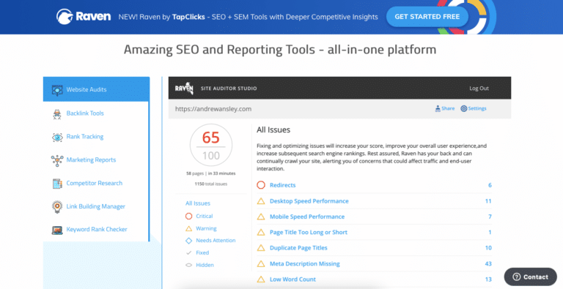563x289 pixels.
Task: Filter by Critical issues
Action: point(205,217)
